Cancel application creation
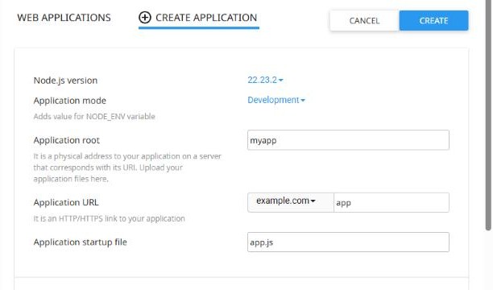 (364, 21)
